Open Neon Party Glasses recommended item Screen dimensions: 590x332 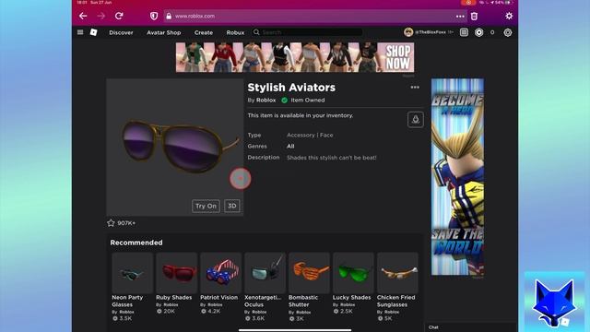pyautogui.click(x=132, y=287)
